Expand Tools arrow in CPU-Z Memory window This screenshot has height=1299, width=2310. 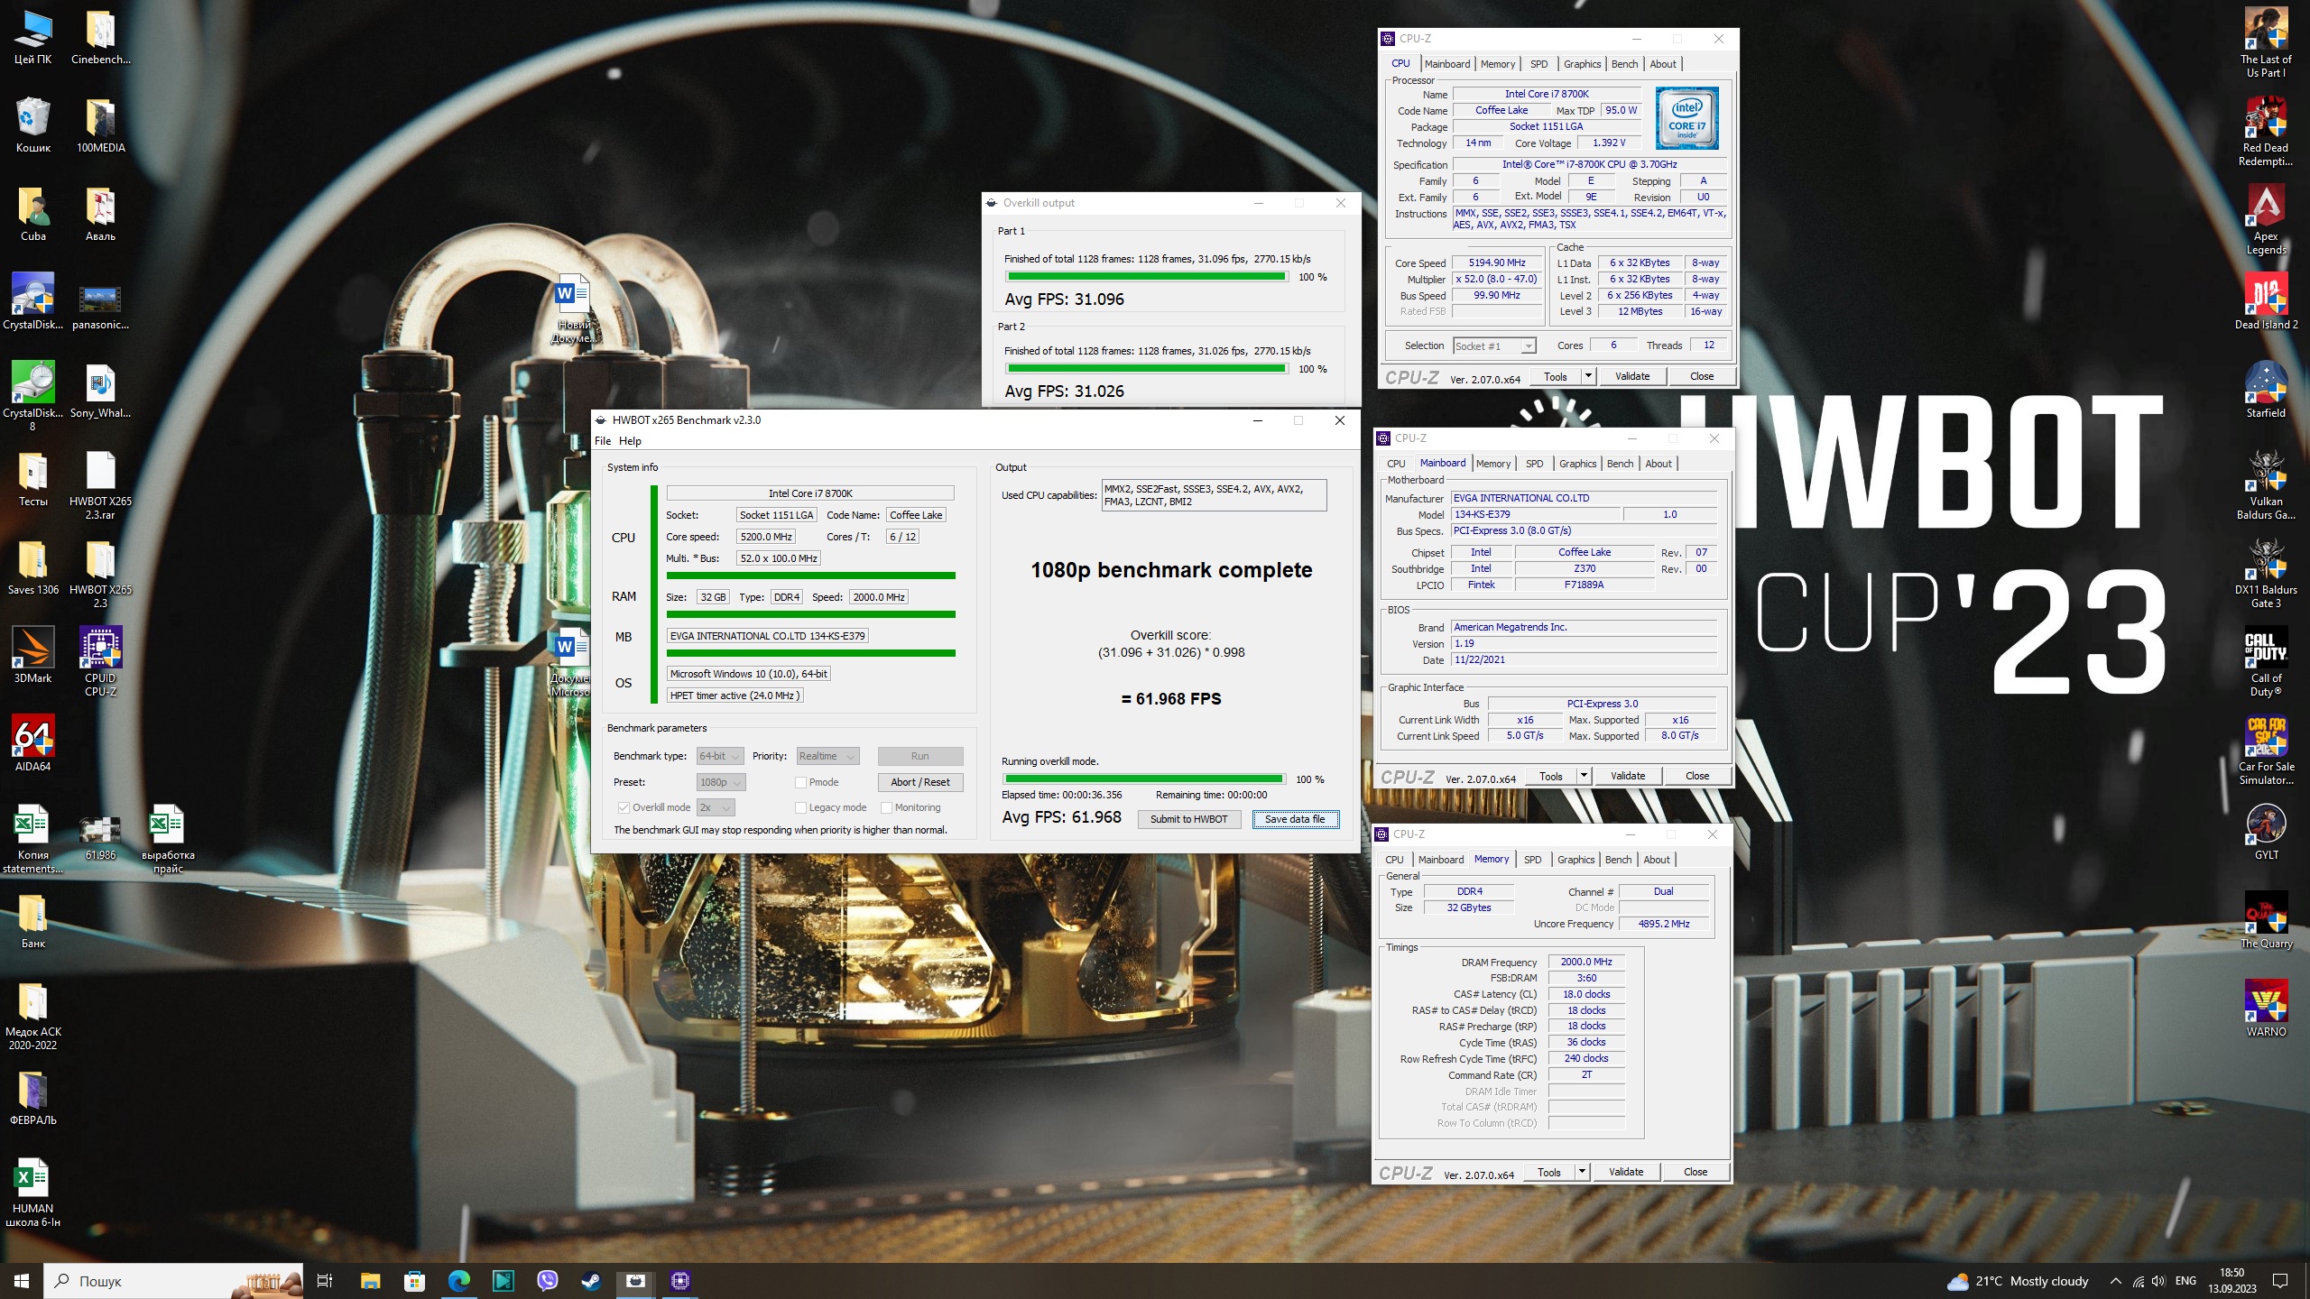(x=1582, y=1172)
